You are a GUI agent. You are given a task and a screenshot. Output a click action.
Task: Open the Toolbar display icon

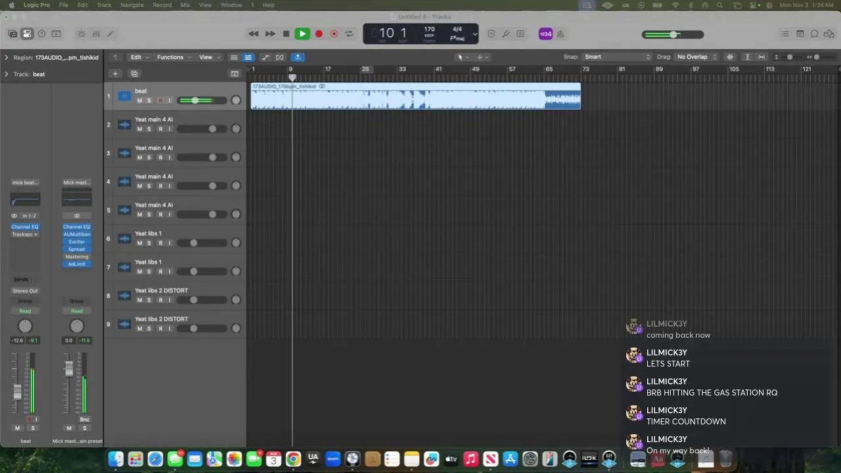pyautogui.click(x=56, y=34)
